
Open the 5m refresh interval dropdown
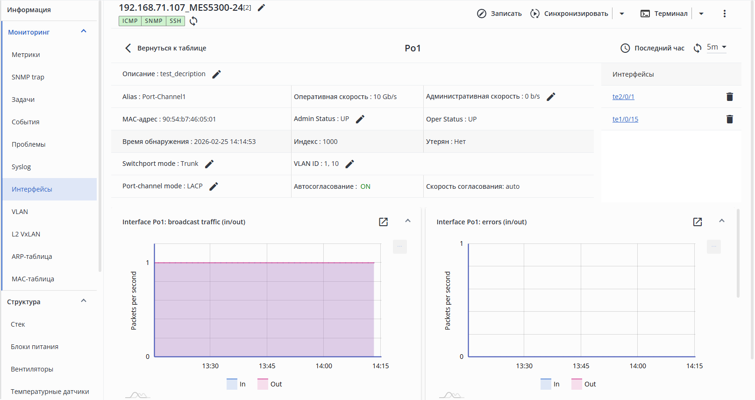pos(717,47)
